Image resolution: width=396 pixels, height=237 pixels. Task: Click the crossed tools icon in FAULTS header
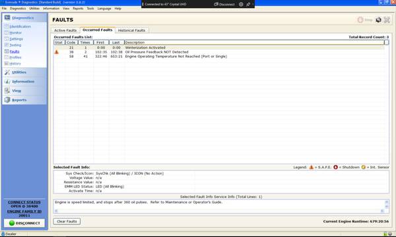(x=387, y=20)
